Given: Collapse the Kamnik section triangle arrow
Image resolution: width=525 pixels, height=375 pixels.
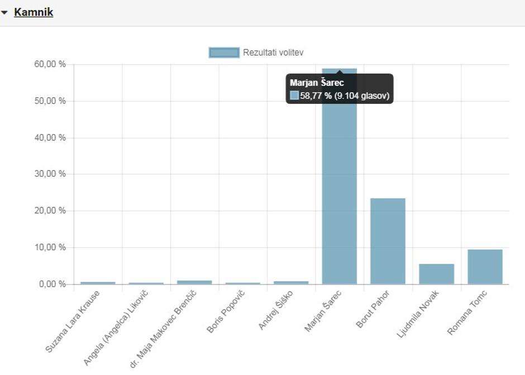Looking at the screenshot, I should pos(4,12).
